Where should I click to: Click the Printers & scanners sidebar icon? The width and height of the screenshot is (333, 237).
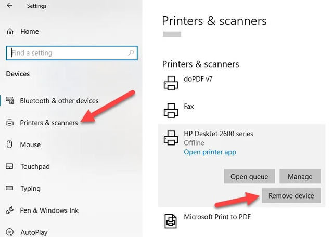click(10, 123)
